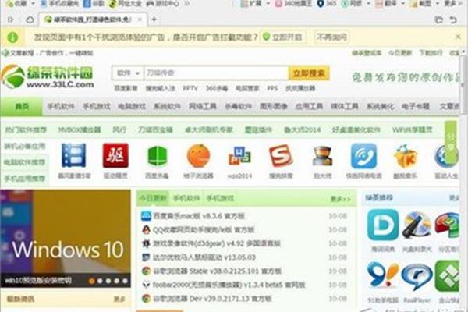Open the 手机软件 navigation menu item

click(61, 106)
